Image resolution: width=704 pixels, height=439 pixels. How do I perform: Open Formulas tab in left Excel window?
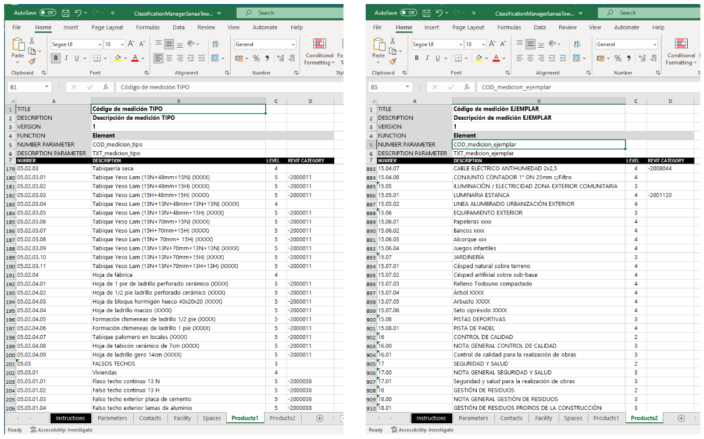[x=148, y=27]
